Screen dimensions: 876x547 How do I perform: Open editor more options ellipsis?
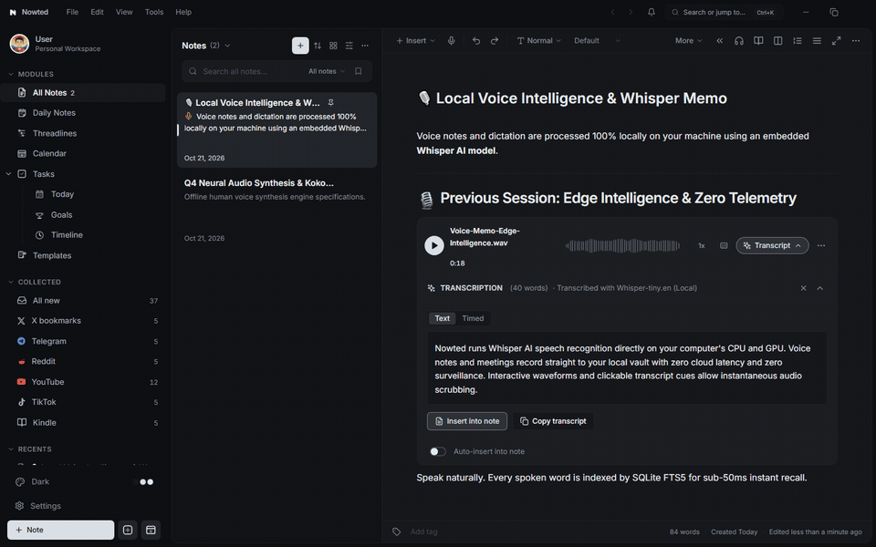pos(856,41)
